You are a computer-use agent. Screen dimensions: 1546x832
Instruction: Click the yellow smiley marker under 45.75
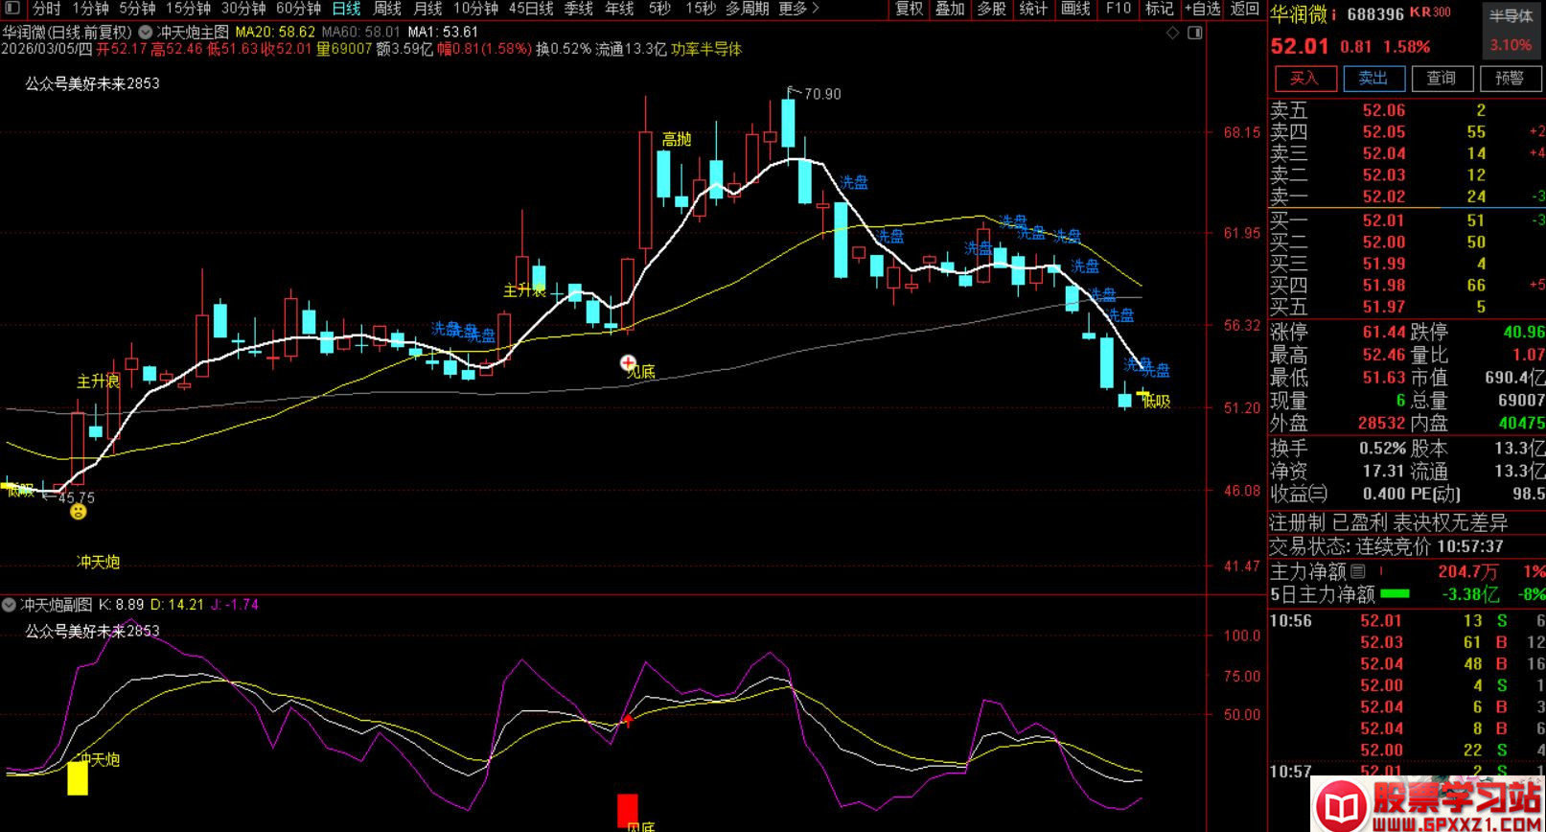[x=79, y=512]
